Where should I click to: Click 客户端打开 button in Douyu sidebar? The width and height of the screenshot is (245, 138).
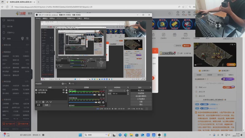tap(9, 124)
